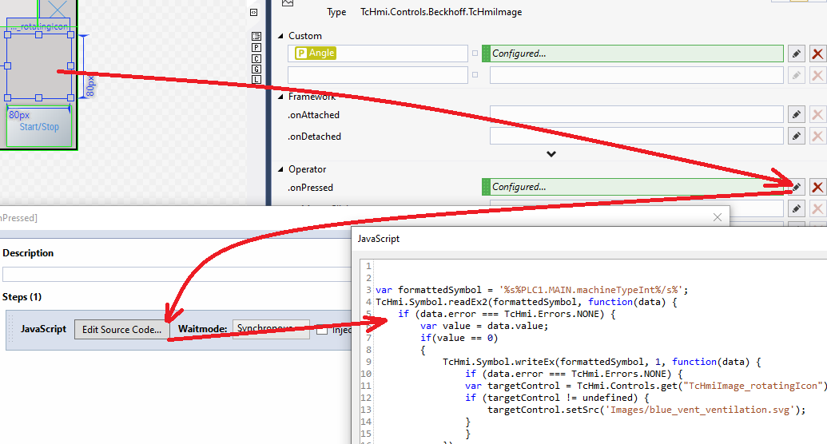Screen dimensions: 827x444
Task: Click the C filter icon in sidebar
Action: click(256, 58)
